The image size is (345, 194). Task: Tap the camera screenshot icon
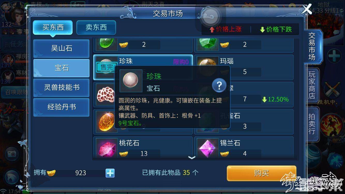point(11,154)
